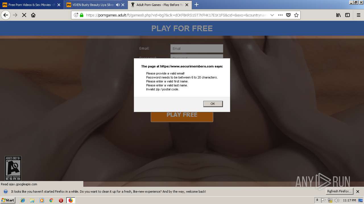
Task: Expand the address bar history dropdown
Action: 272,15
